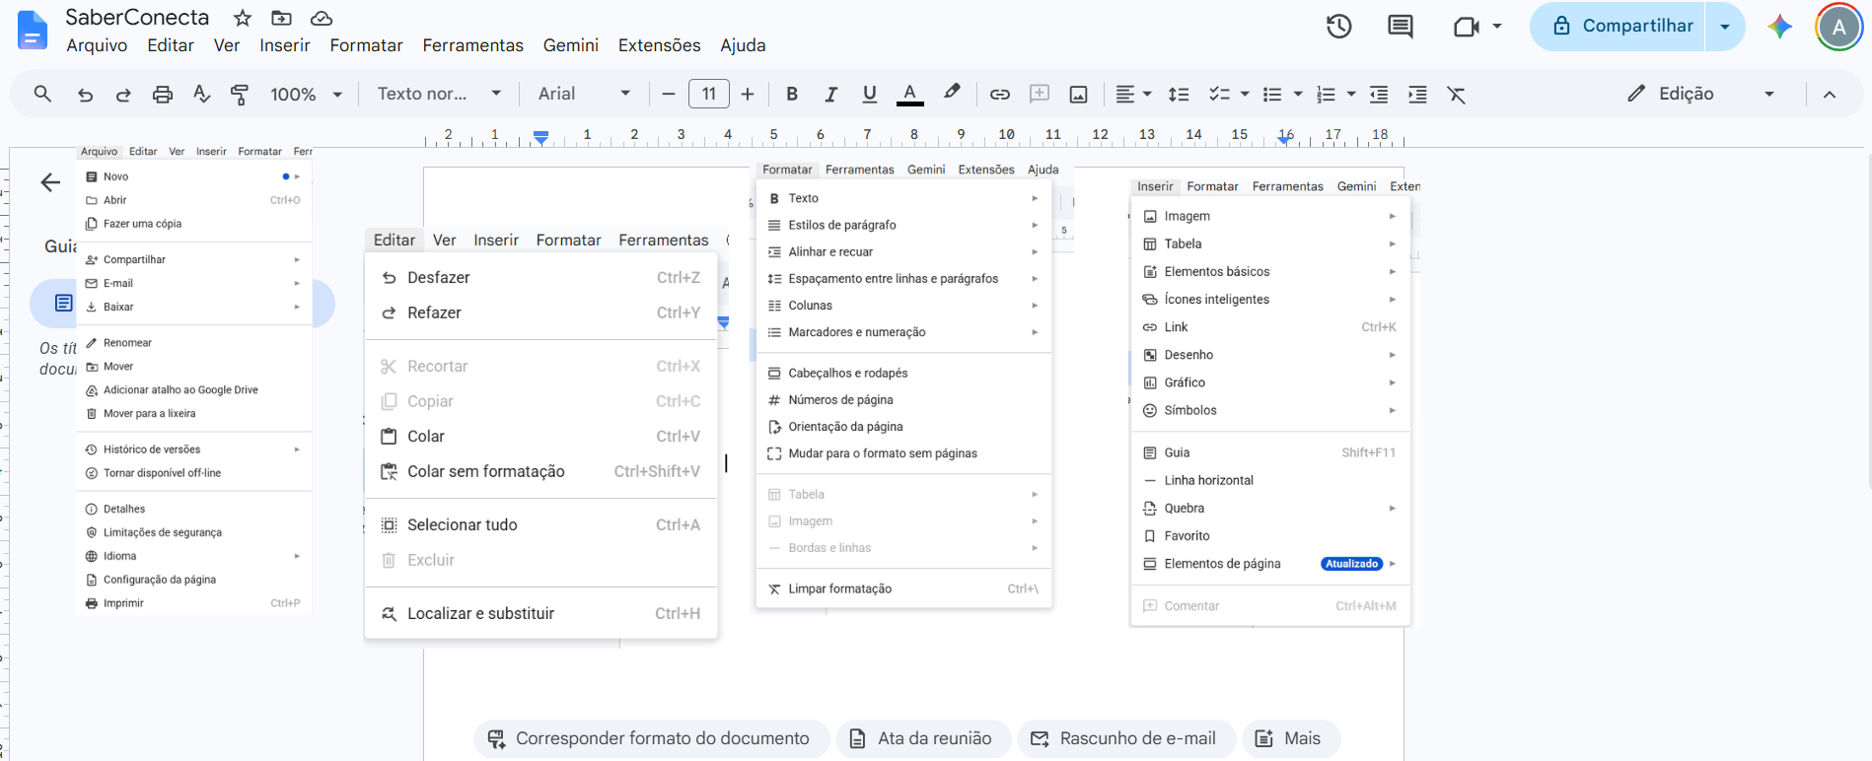
Task: Open the text alignment dropdown
Action: coord(1133,94)
